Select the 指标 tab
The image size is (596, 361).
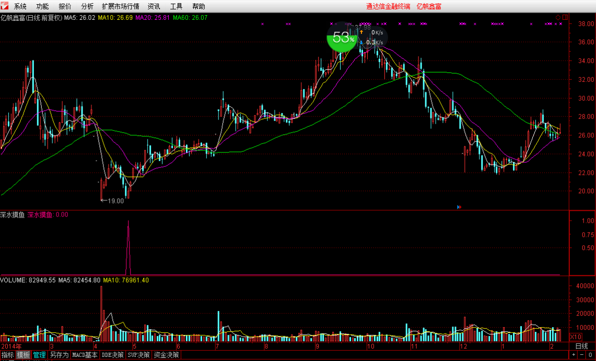pos(8,355)
